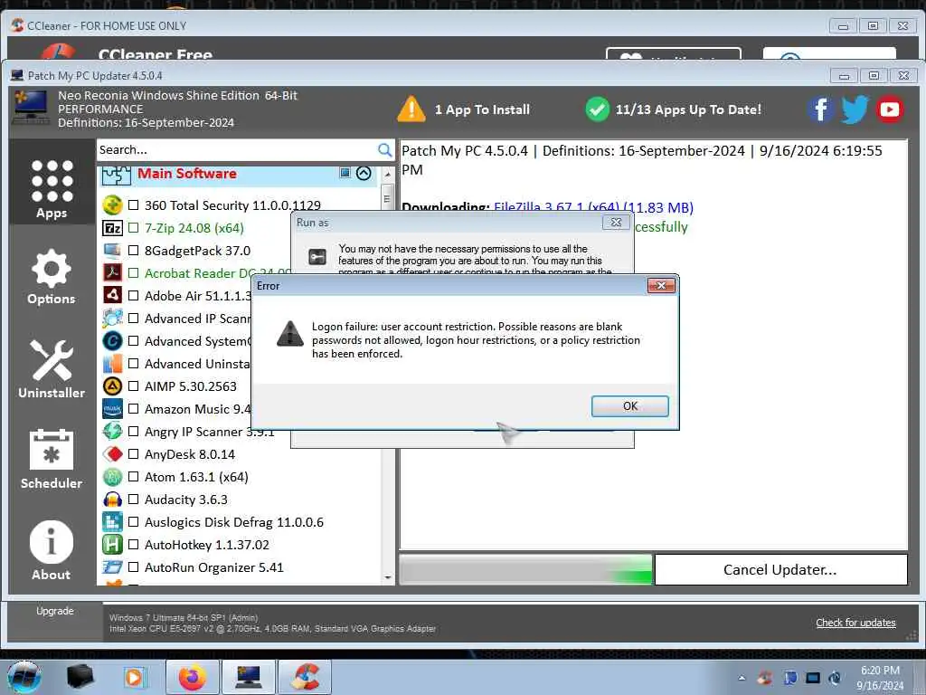Open the Windows Start orb
This screenshot has width=926, height=695.
24,677
